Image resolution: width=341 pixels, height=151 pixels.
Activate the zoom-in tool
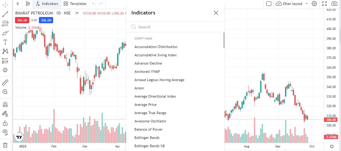[x=5, y=92]
